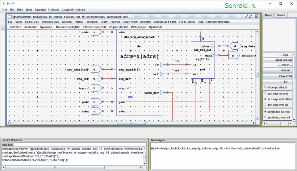Image resolution: width=297 pixels, height=171 pixels.
Task: Click the 1.0 scale button
Action: (278, 82)
